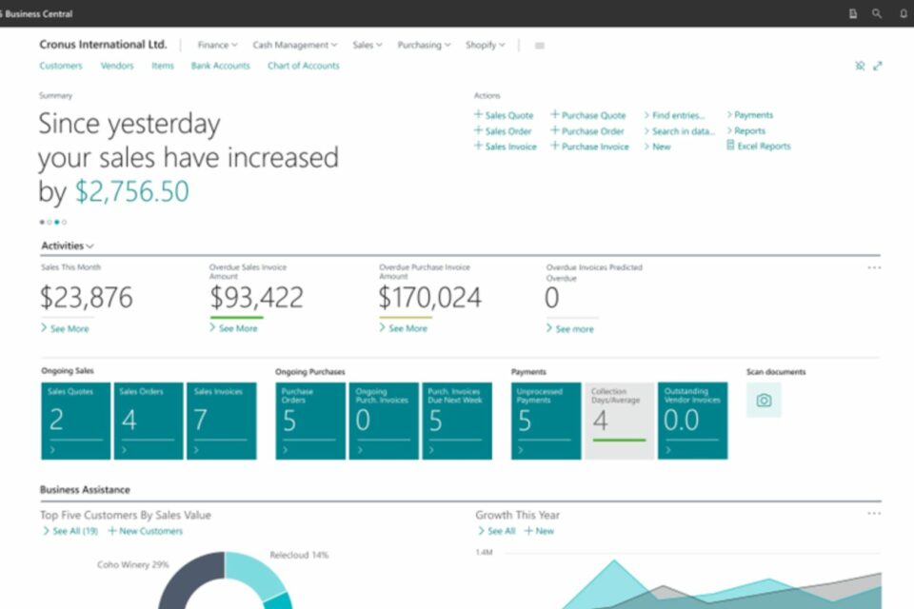The width and height of the screenshot is (914, 609).
Task: Open the Shopify menu
Action: pos(485,45)
